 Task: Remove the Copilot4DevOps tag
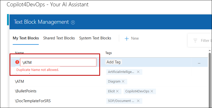152,91
